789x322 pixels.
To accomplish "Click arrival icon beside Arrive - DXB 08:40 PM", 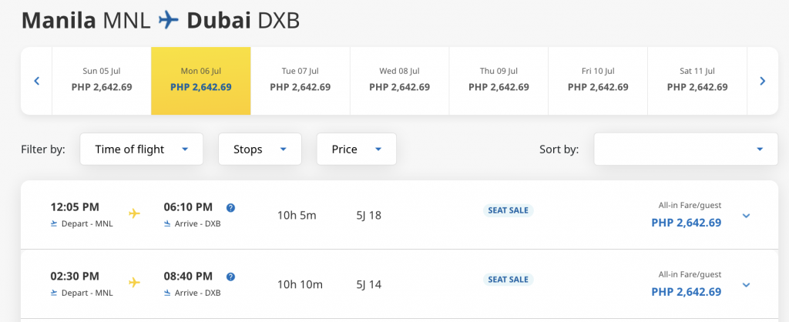I will pyautogui.click(x=167, y=293).
